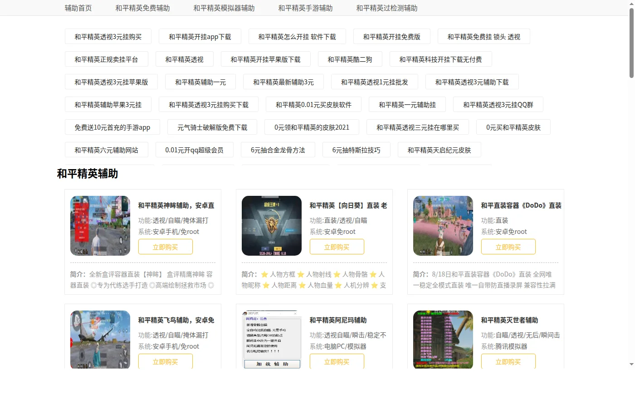Select the 和平精英透视 tag
Image resolution: width=635 pixels, height=408 pixels.
click(185, 59)
